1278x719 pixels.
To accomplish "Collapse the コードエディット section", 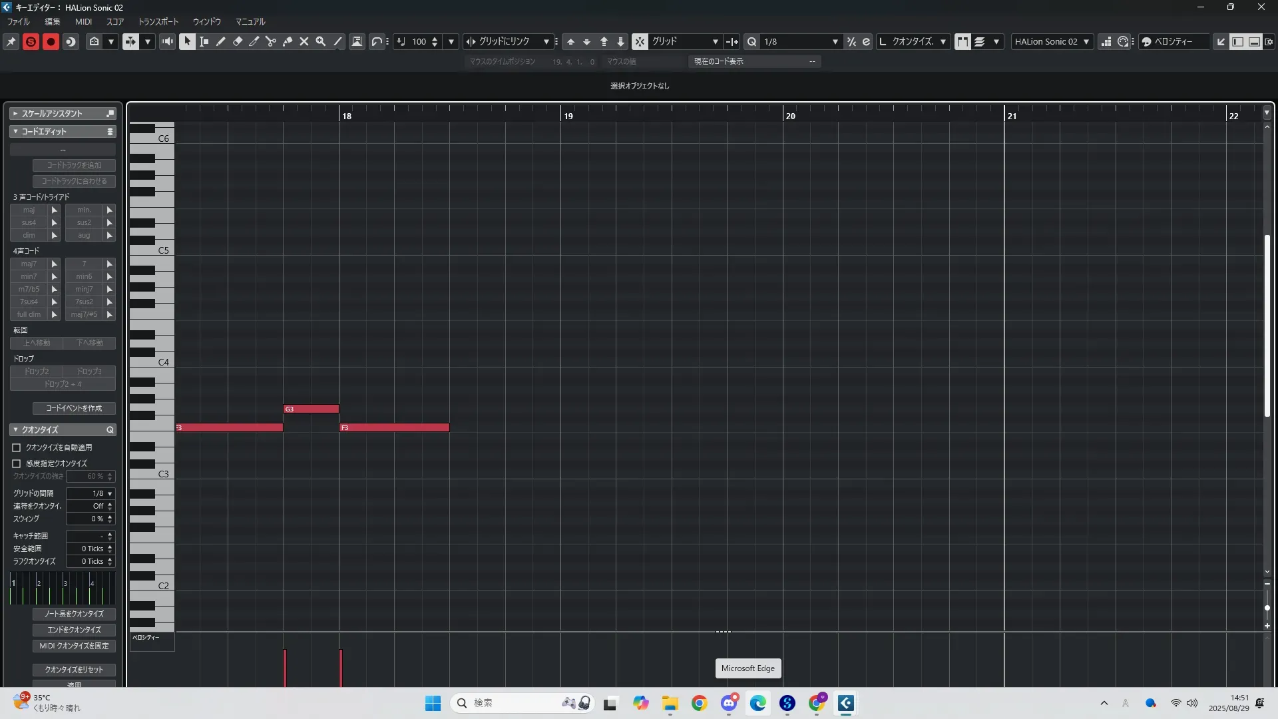I will click(x=15, y=132).
